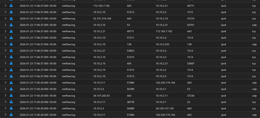Screen dimensions: 260x118
Task: Expand the row with source port 56789
Action: tap(5, 89)
